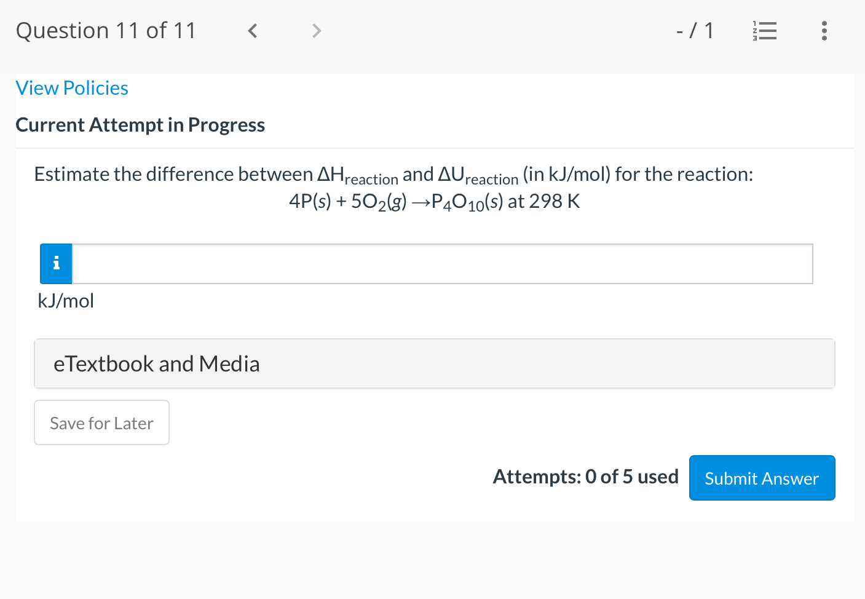
Task: Advance to next question with right chevron
Action: pyautogui.click(x=316, y=30)
